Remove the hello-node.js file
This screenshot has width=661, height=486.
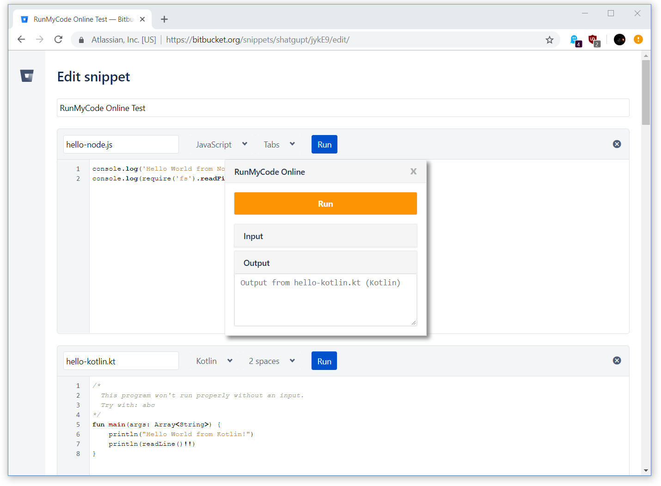pos(617,144)
